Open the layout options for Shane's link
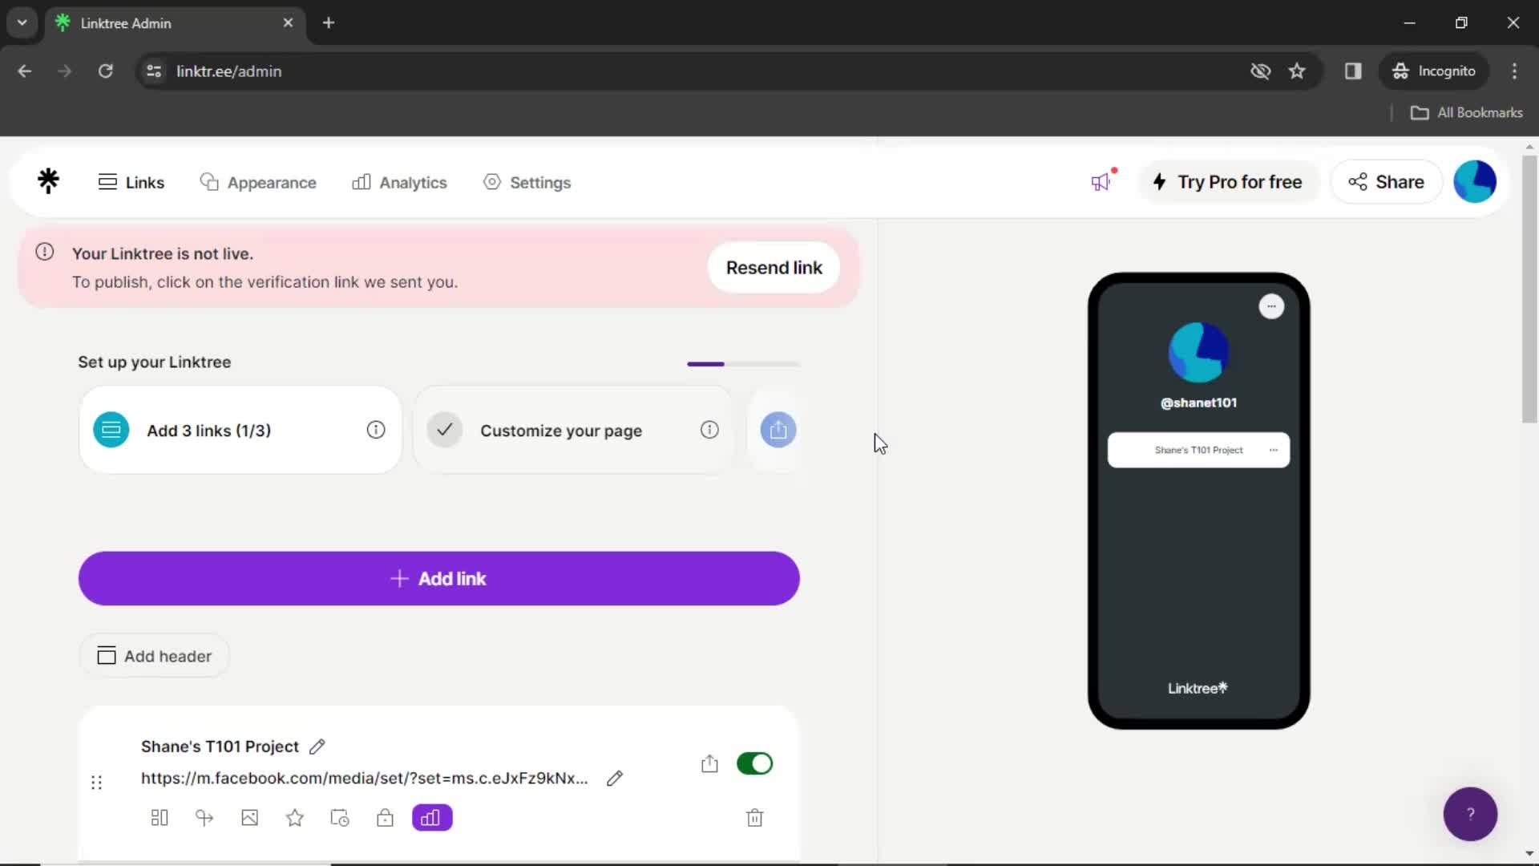Screen dimensions: 1539x866 (160, 818)
